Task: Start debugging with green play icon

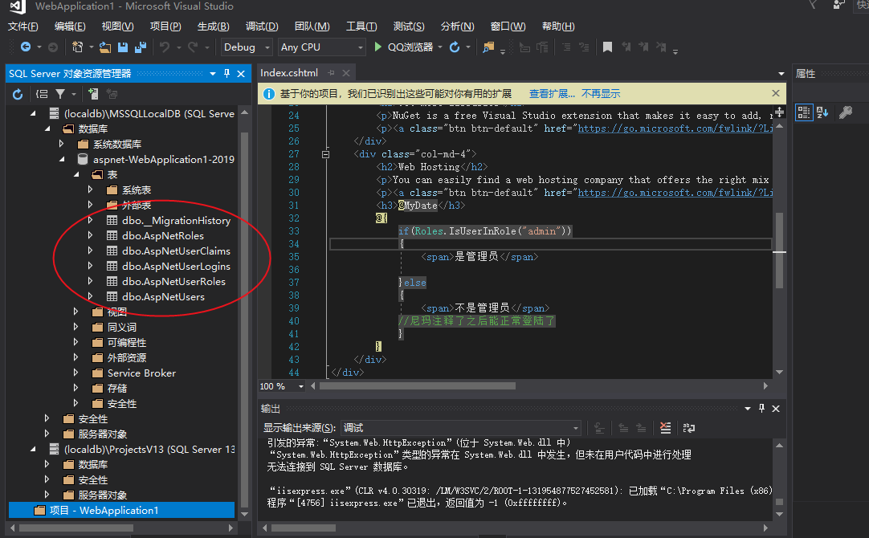Action: click(378, 47)
